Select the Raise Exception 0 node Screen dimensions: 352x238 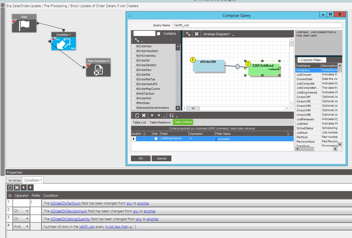[x=98, y=68]
